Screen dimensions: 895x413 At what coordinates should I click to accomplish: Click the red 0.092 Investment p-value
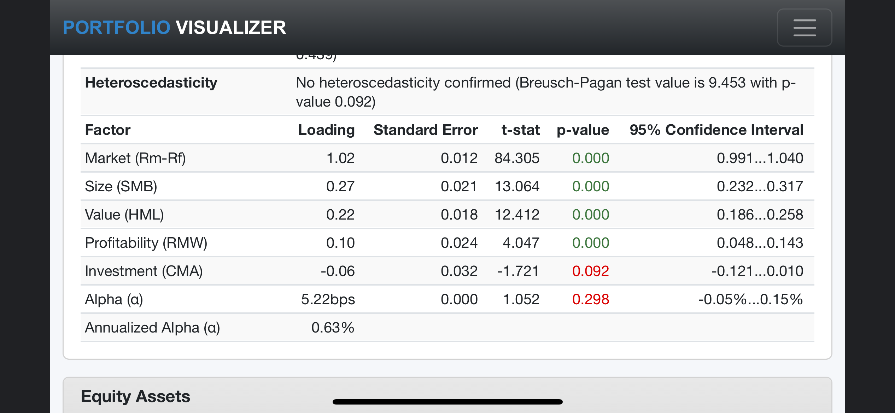pyautogui.click(x=591, y=271)
